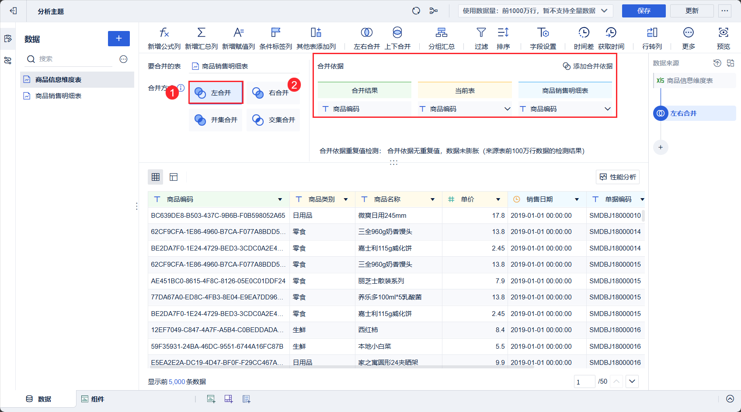Screen dimensions: 741x412
Task: Select 右合并 merge method
Action: [273, 93]
